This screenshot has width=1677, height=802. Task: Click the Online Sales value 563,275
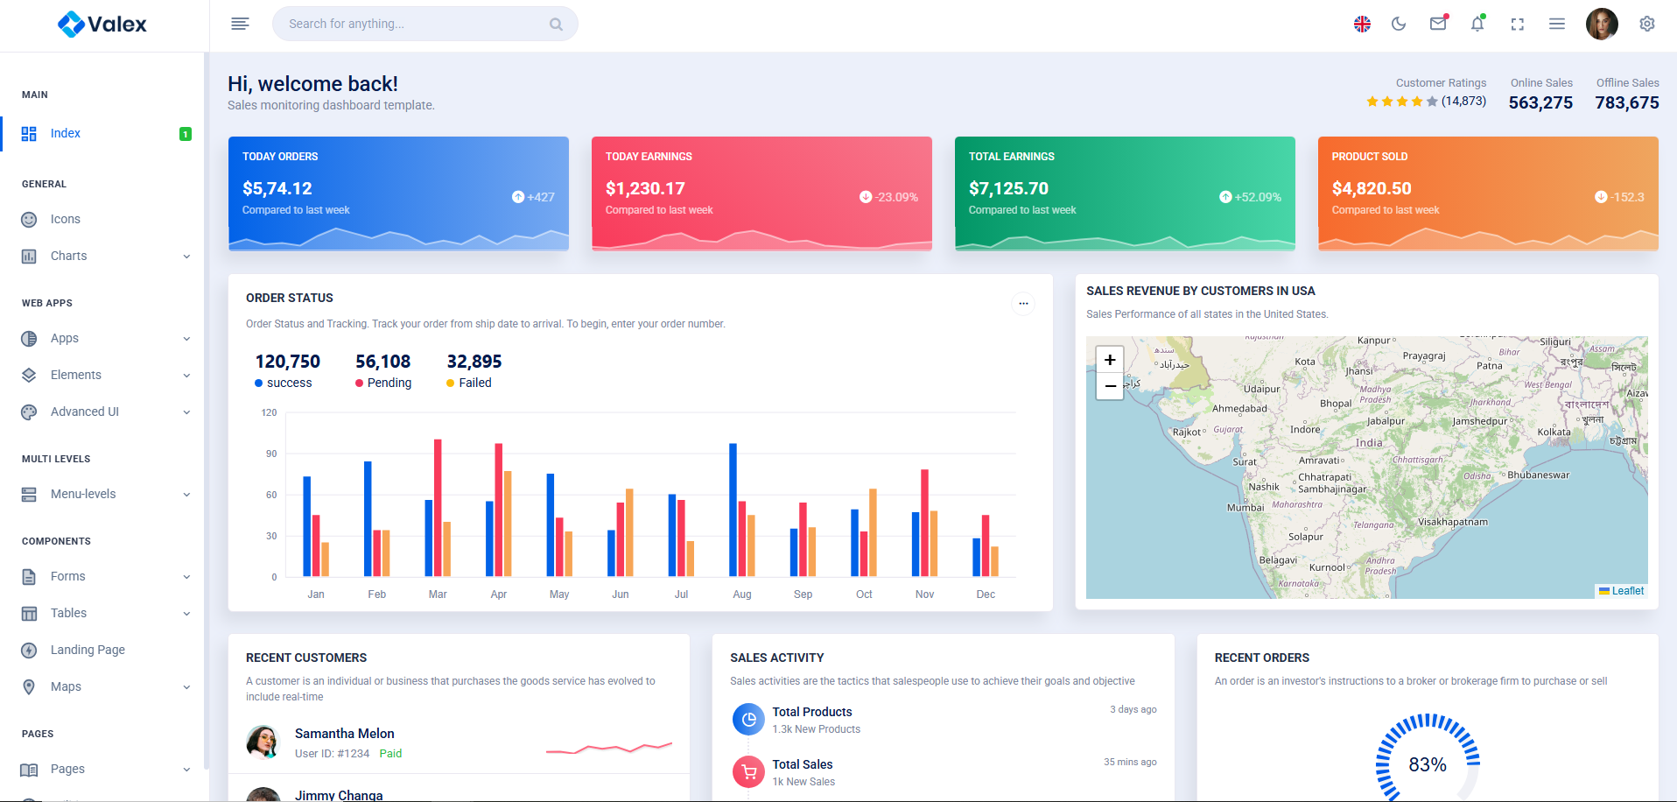coord(1540,102)
